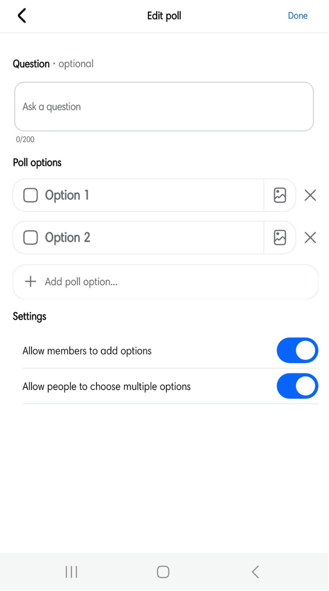This screenshot has width=329, height=591.
Task: Tap the plus icon to add an option
Action: (x=30, y=282)
